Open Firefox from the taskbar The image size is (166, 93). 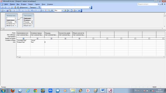[13, 91]
